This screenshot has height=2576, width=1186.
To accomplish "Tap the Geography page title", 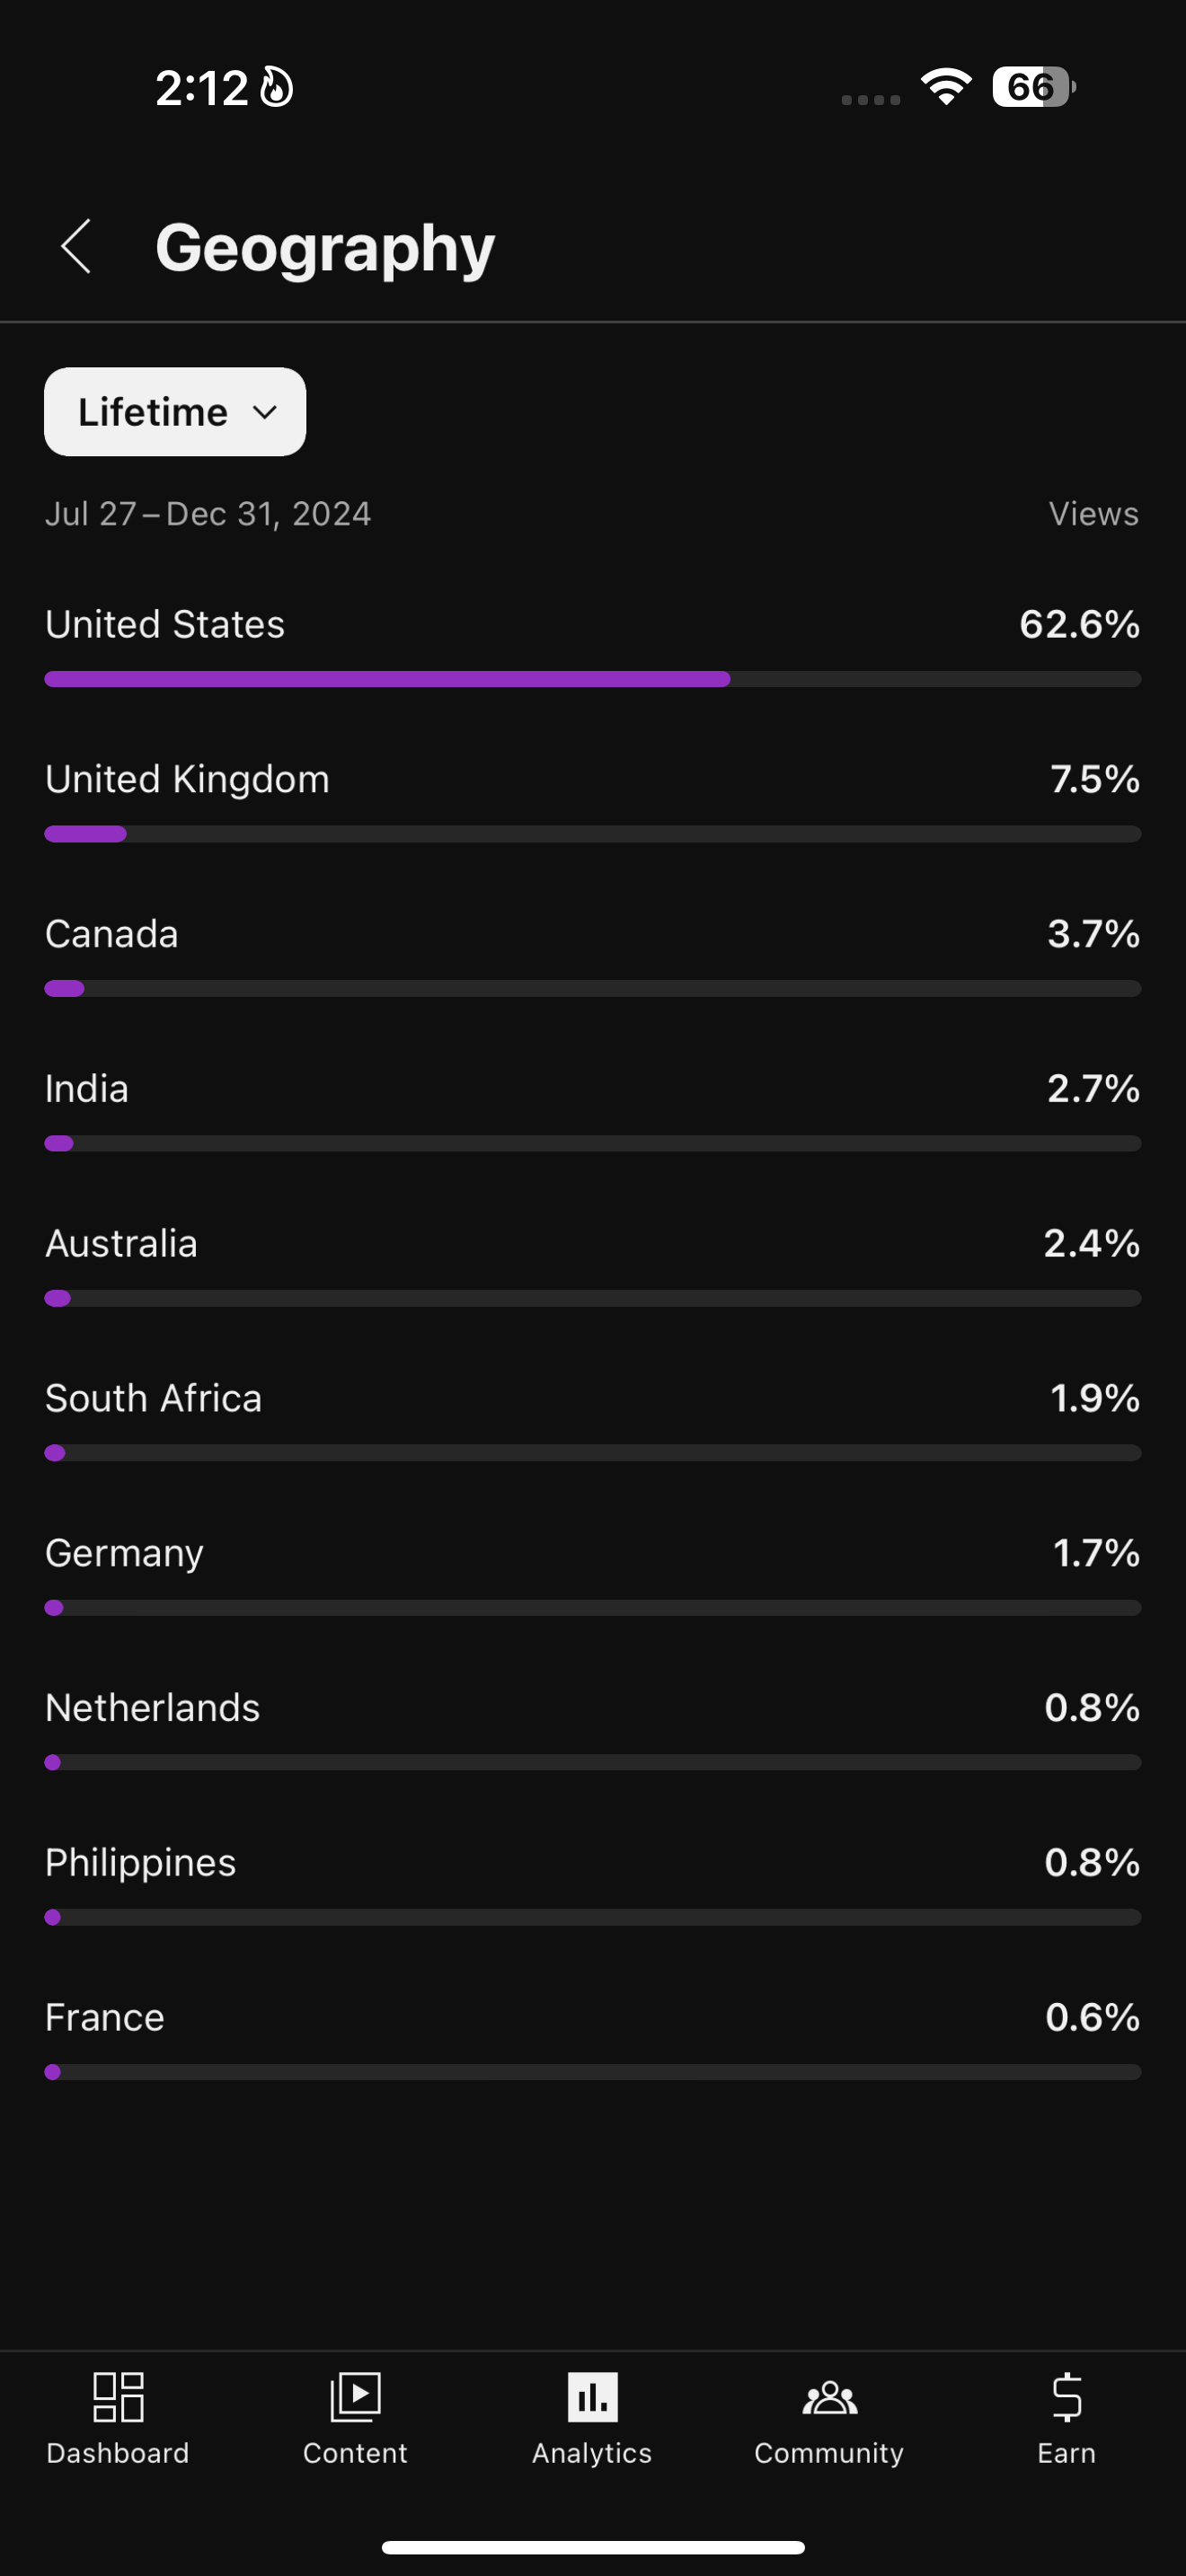I will point(325,248).
